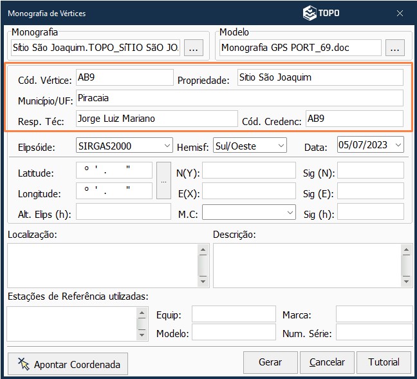Click the Município/UF field showing Piracaia

239,98
